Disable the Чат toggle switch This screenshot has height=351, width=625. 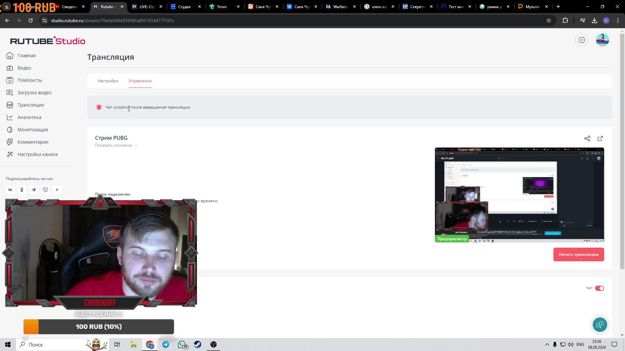tap(599, 288)
